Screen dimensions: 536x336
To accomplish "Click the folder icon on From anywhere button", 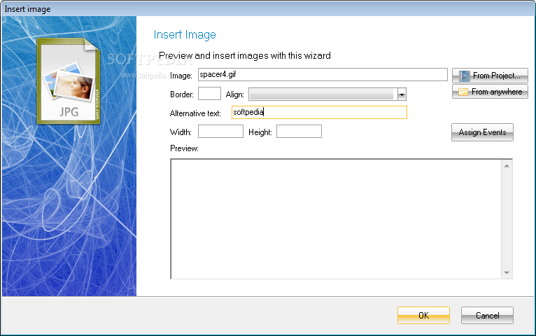I will (463, 92).
